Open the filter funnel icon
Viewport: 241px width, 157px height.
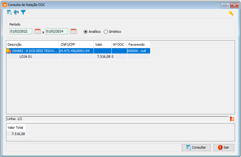tap(23, 12)
